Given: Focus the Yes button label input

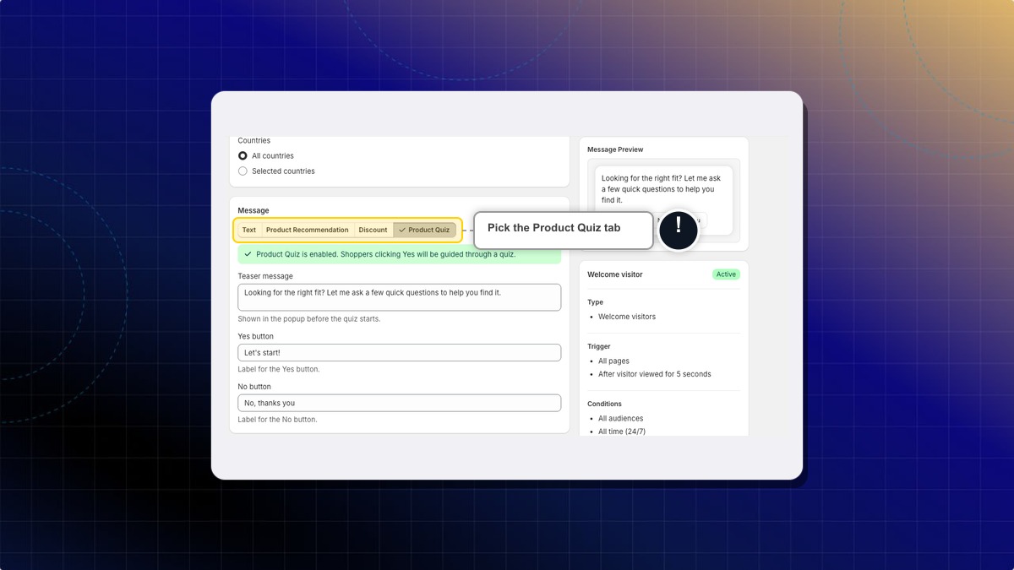Looking at the screenshot, I should point(399,352).
